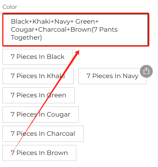Click the vertical scrollbar strip at right edge

pyautogui.click(x=157, y=83)
